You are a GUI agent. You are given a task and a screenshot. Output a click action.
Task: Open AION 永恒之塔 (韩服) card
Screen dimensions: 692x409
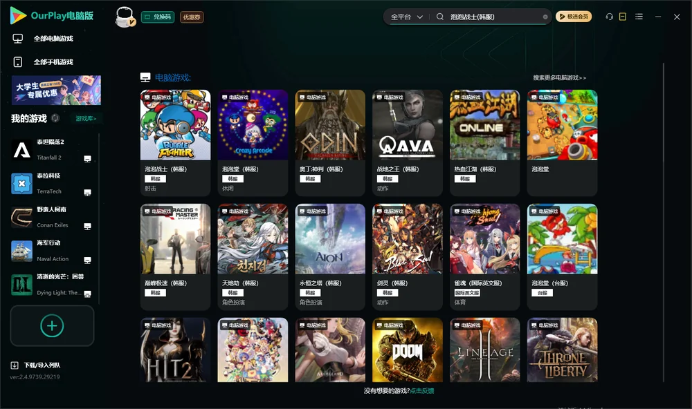click(x=330, y=257)
